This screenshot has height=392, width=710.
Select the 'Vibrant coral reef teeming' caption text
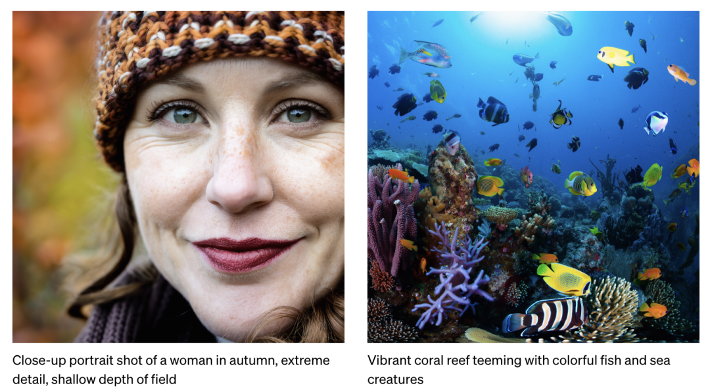519,370
